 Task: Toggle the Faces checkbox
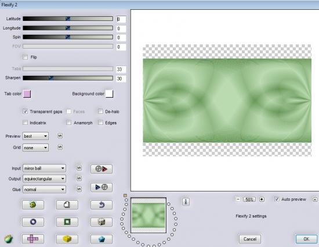69,112
